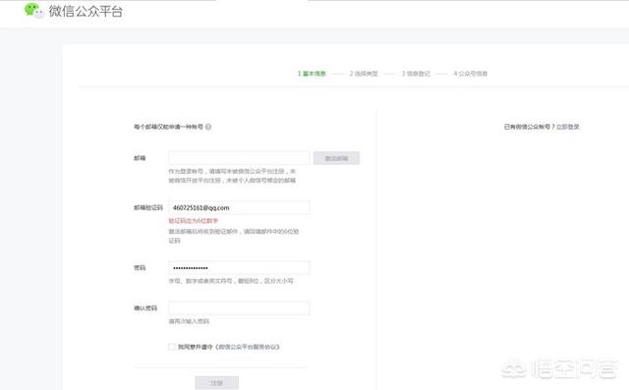This screenshot has width=629, height=390.
Task: Click the red 验证码应为6位数字 error message
Action: click(194, 221)
